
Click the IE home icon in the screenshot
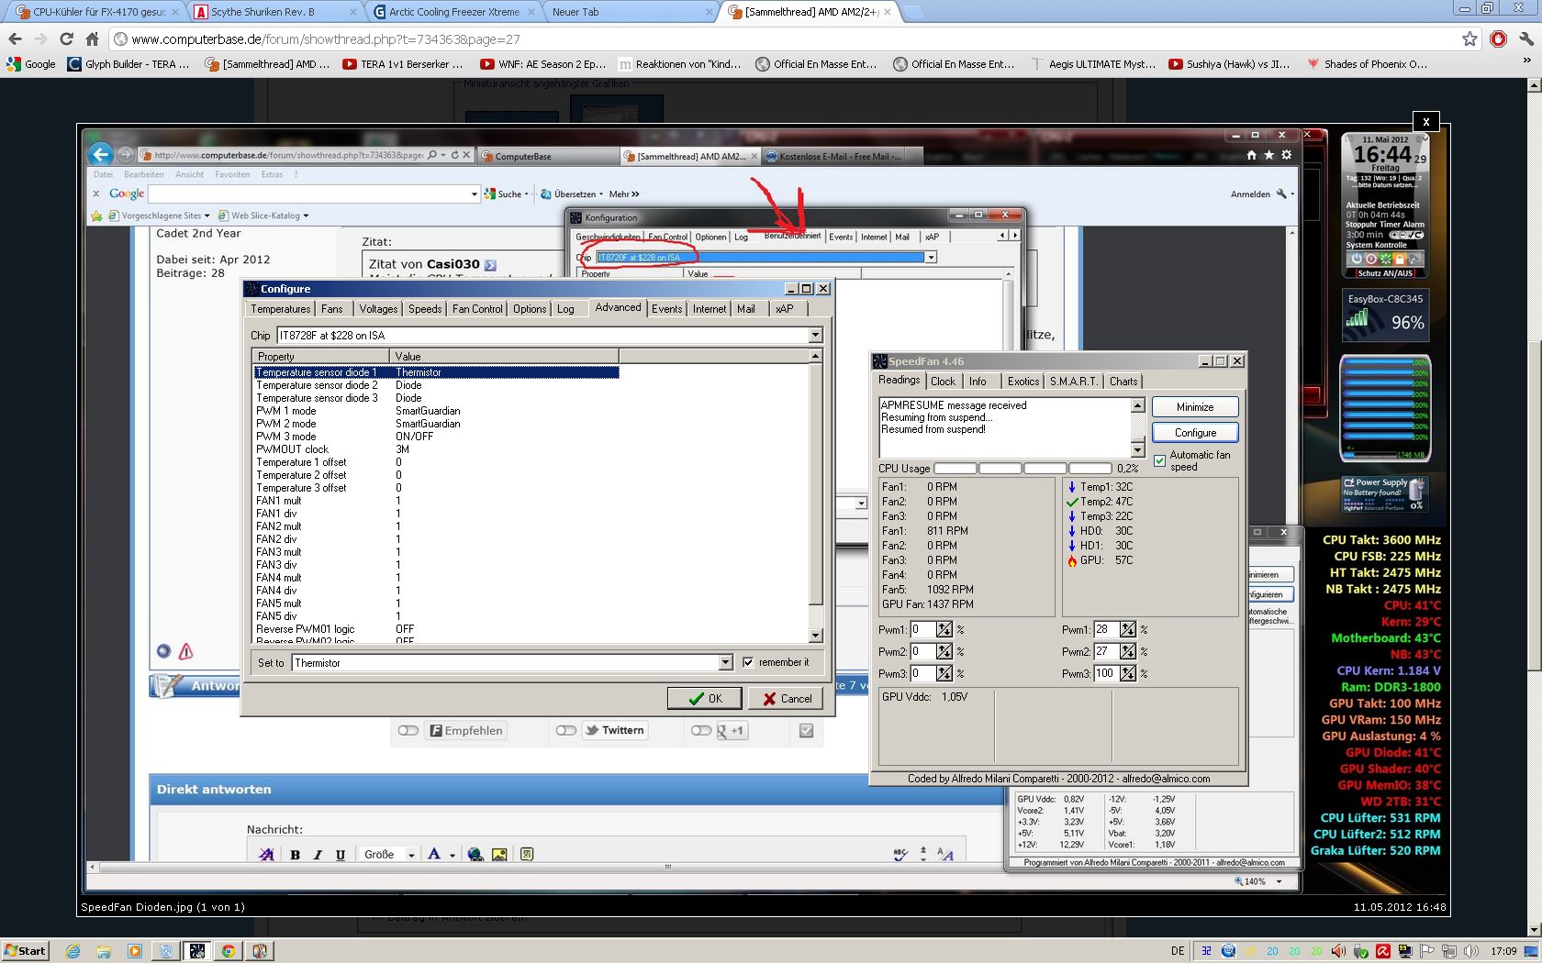(1252, 155)
